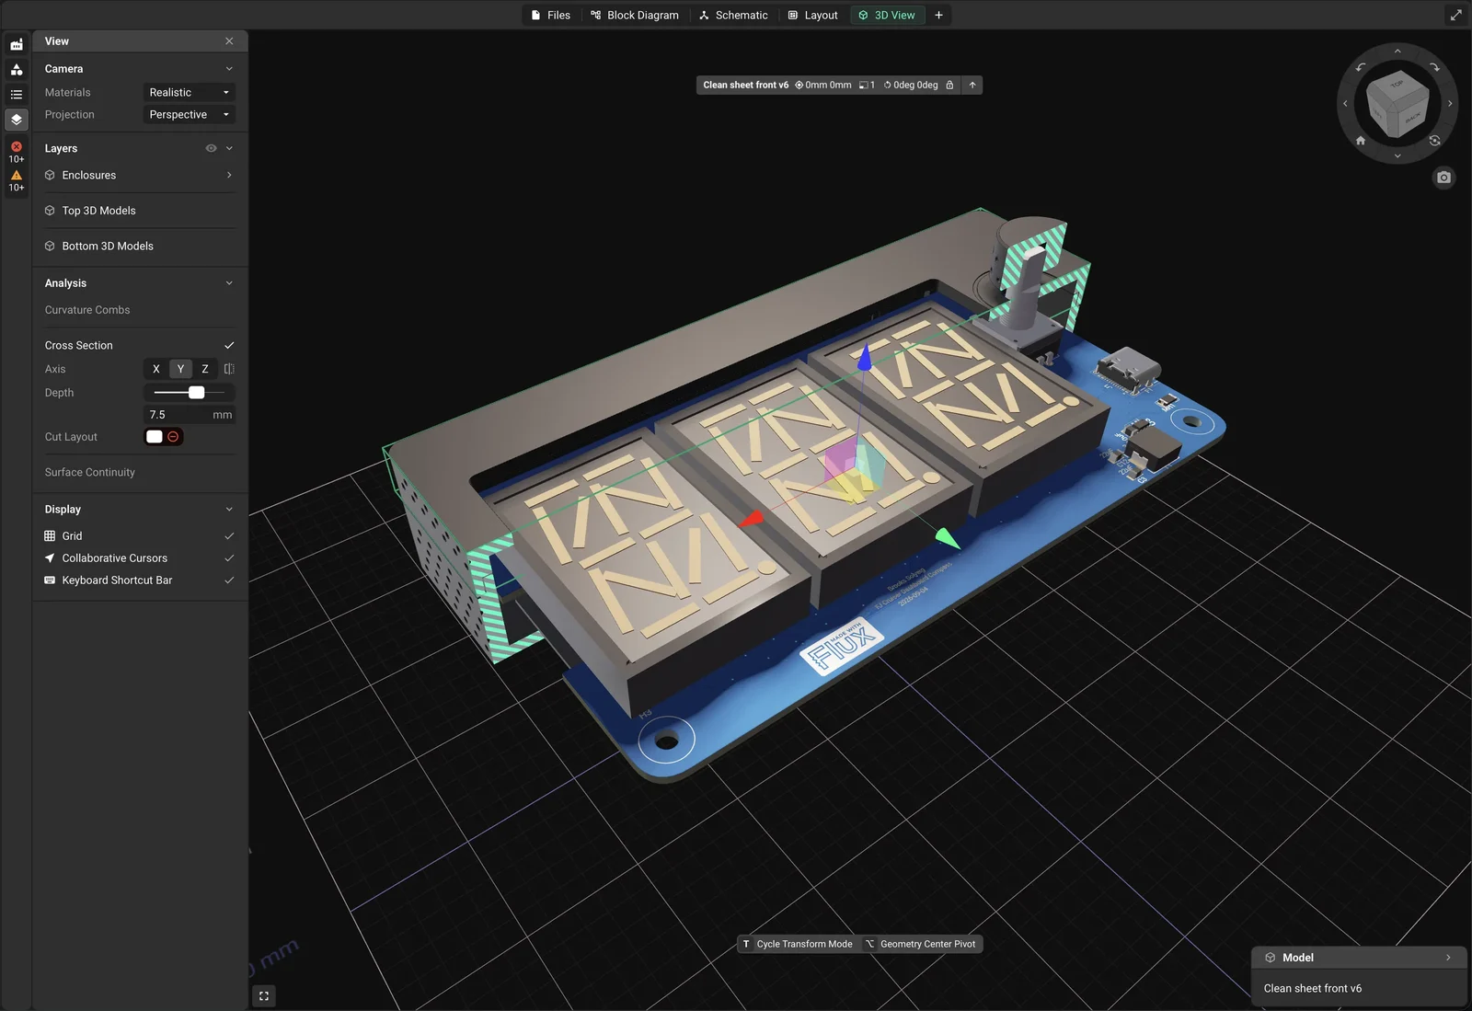
Task: Add a new tab with plus button
Action: tap(938, 15)
